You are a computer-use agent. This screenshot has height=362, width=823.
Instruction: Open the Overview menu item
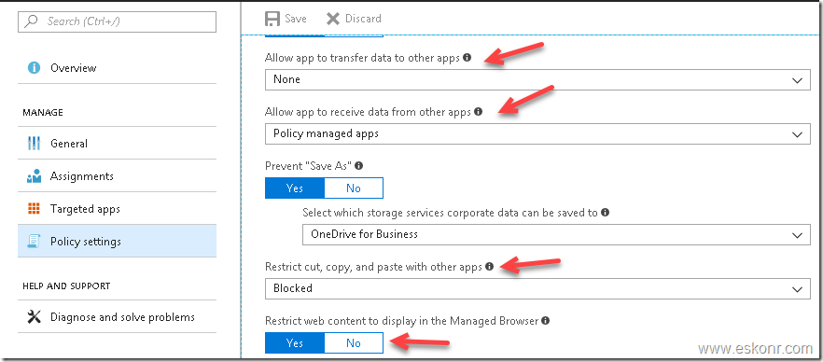tap(117, 68)
